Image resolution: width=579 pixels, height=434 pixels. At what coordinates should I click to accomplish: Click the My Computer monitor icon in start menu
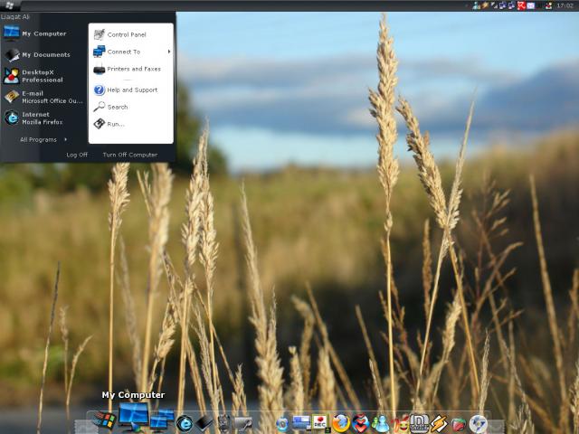click(11, 33)
